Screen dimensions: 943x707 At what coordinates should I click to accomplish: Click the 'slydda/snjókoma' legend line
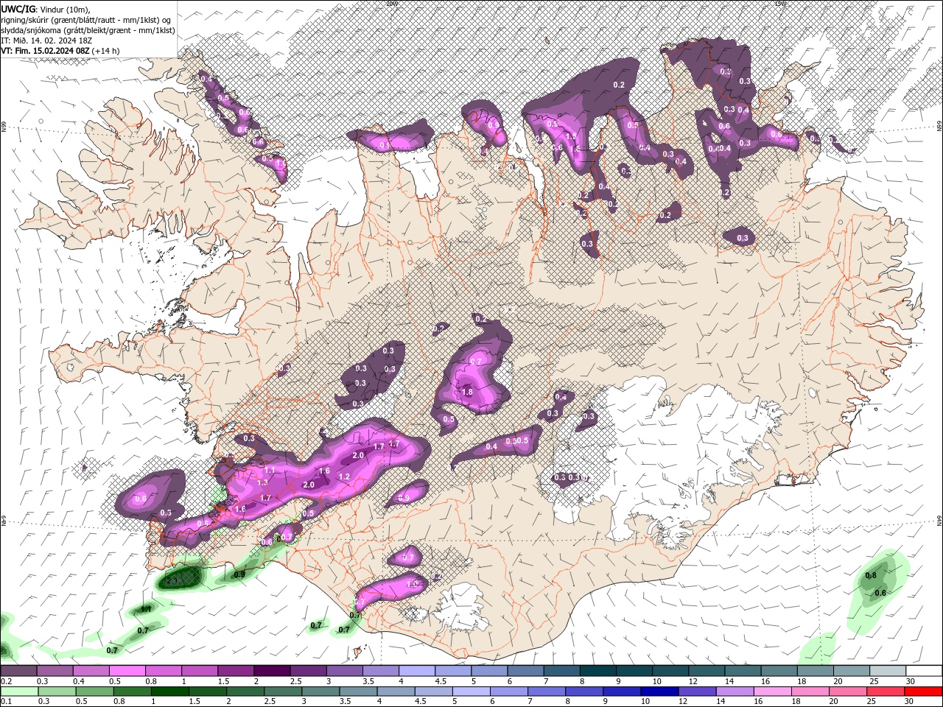pyautogui.click(x=88, y=30)
